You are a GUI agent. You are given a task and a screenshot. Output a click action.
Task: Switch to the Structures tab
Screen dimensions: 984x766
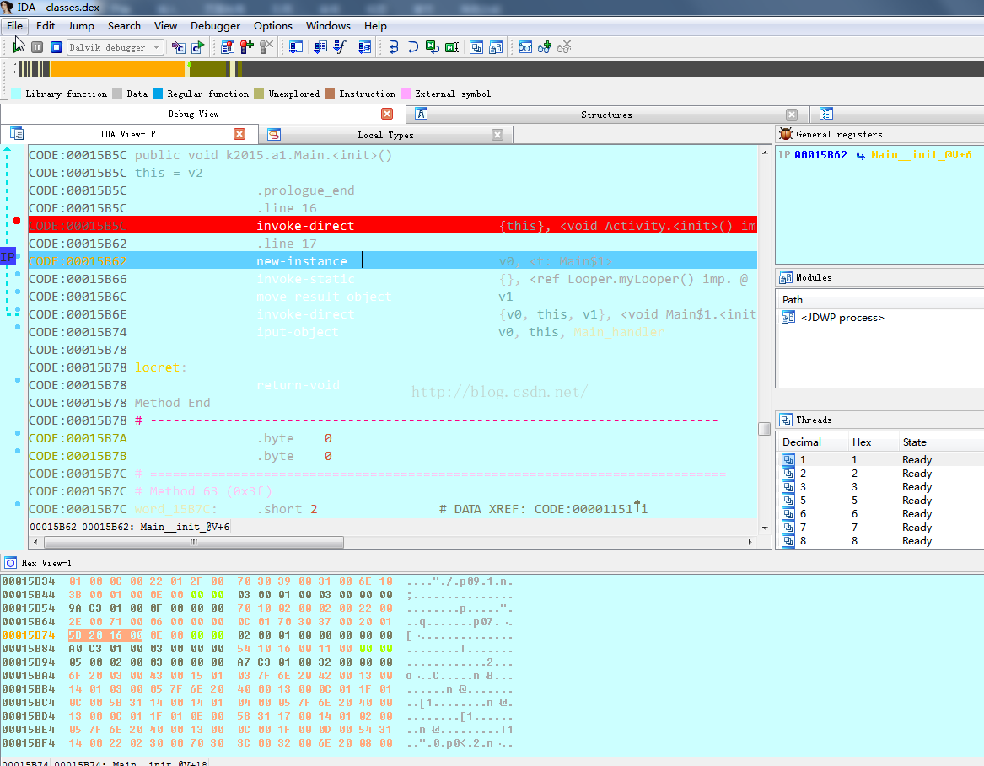pyautogui.click(x=606, y=115)
